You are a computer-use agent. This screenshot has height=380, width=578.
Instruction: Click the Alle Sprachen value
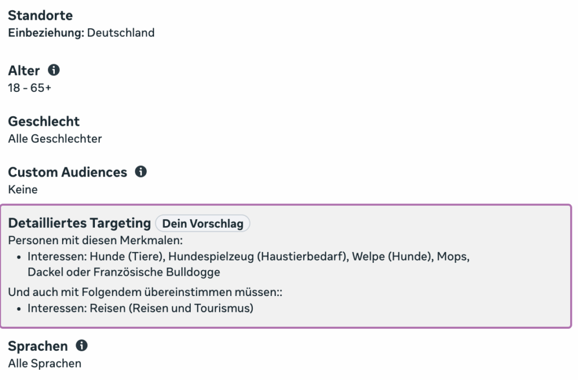pyautogui.click(x=45, y=364)
